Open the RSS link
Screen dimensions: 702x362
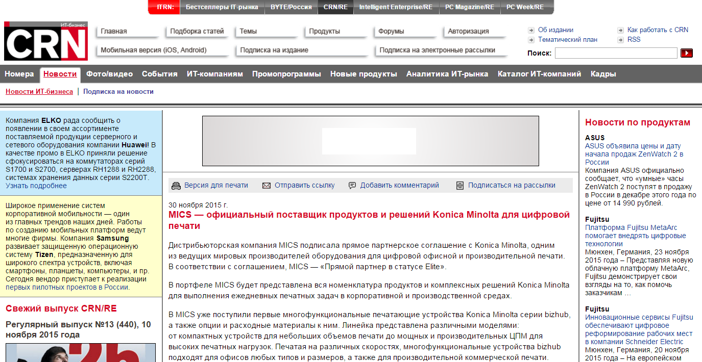pos(634,40)
